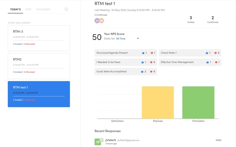The image size is (236, 147).
Task: Click the 10 MAY 2020, SUNDAY date header
Action: (x=19, y=23)
